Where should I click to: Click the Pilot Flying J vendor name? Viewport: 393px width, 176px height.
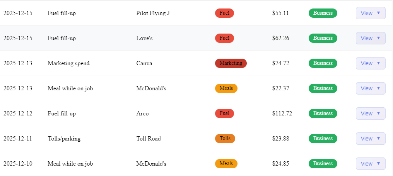tap(153, 13)
